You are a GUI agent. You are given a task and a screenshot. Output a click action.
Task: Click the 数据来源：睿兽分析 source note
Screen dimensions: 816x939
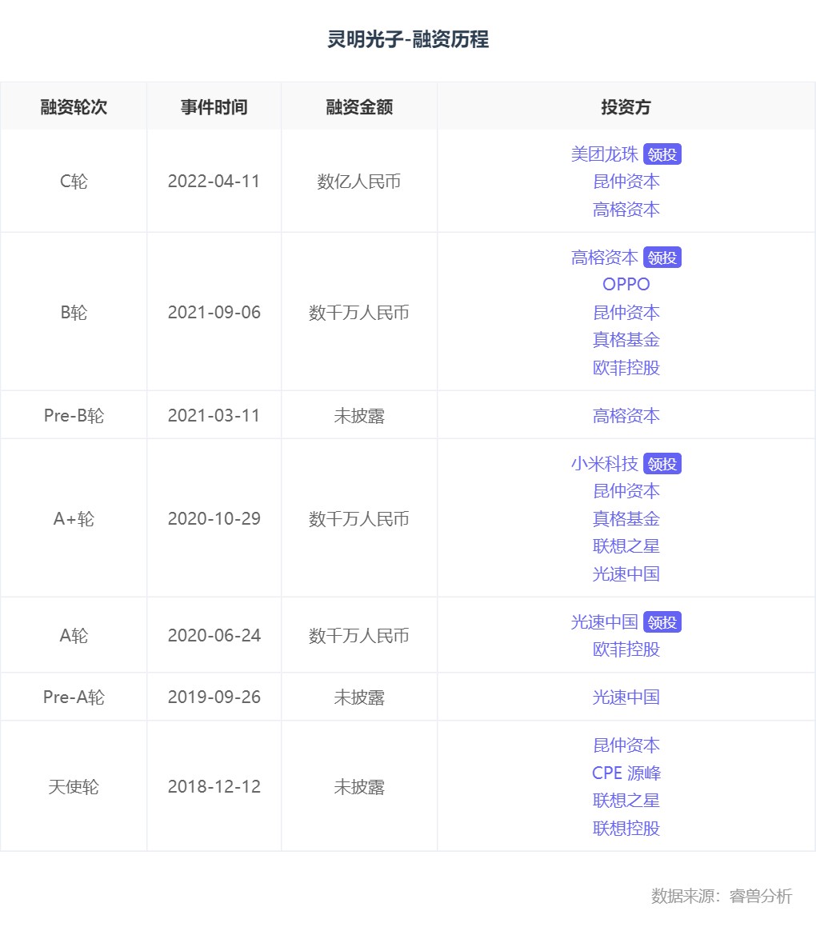click(722, 896)
